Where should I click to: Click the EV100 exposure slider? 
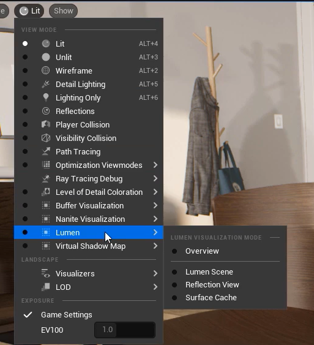click(125, 330)
